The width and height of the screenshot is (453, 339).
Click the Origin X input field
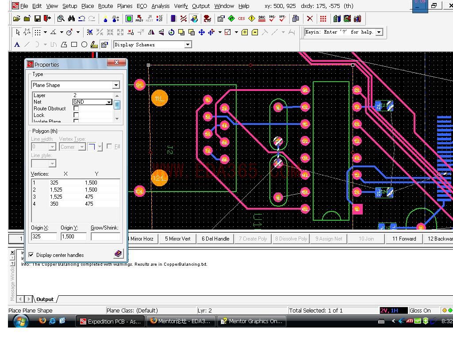click(44, 237)
